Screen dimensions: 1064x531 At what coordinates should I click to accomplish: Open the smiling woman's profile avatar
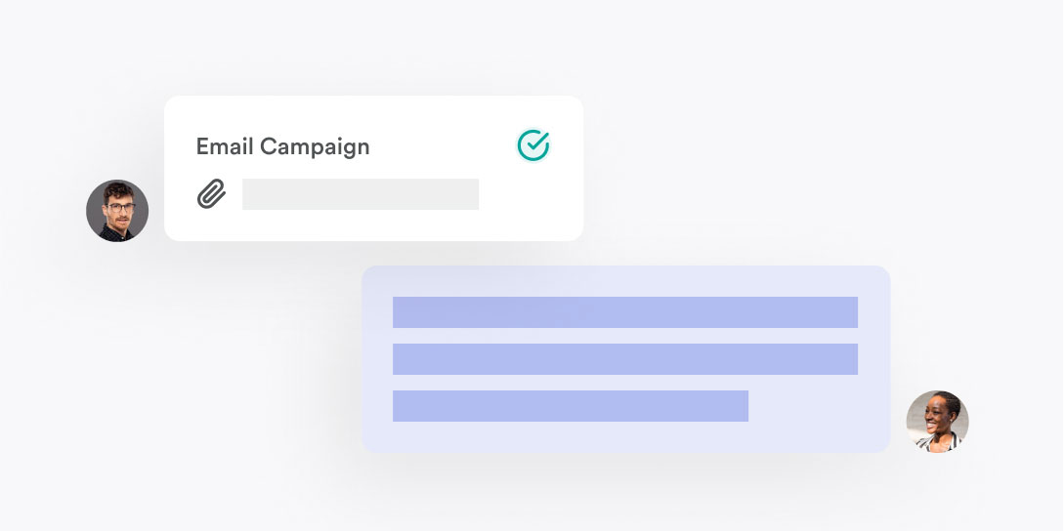pos(938,421)
